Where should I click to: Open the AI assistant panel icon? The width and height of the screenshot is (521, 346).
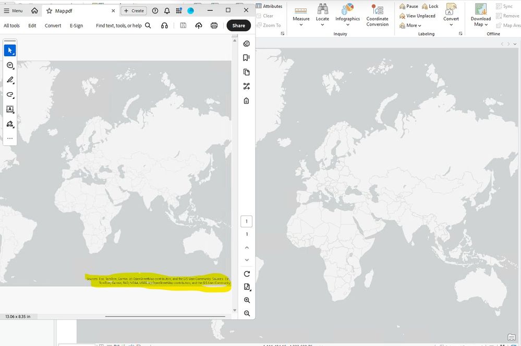(x=247, y=44)
